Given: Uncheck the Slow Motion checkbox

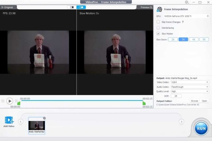Looking at the screenshot, I should coord(158,33).
